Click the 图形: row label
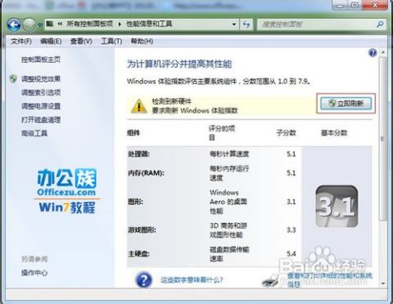 [x=135, y=202]
